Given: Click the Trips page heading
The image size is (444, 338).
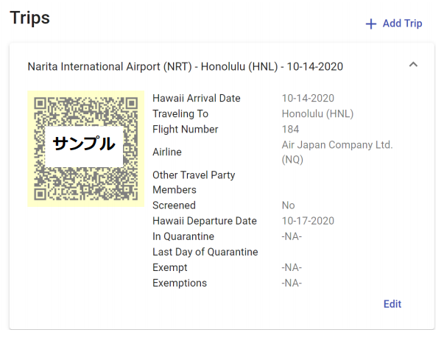Looking at the screenshot, I should click(29, 18).
